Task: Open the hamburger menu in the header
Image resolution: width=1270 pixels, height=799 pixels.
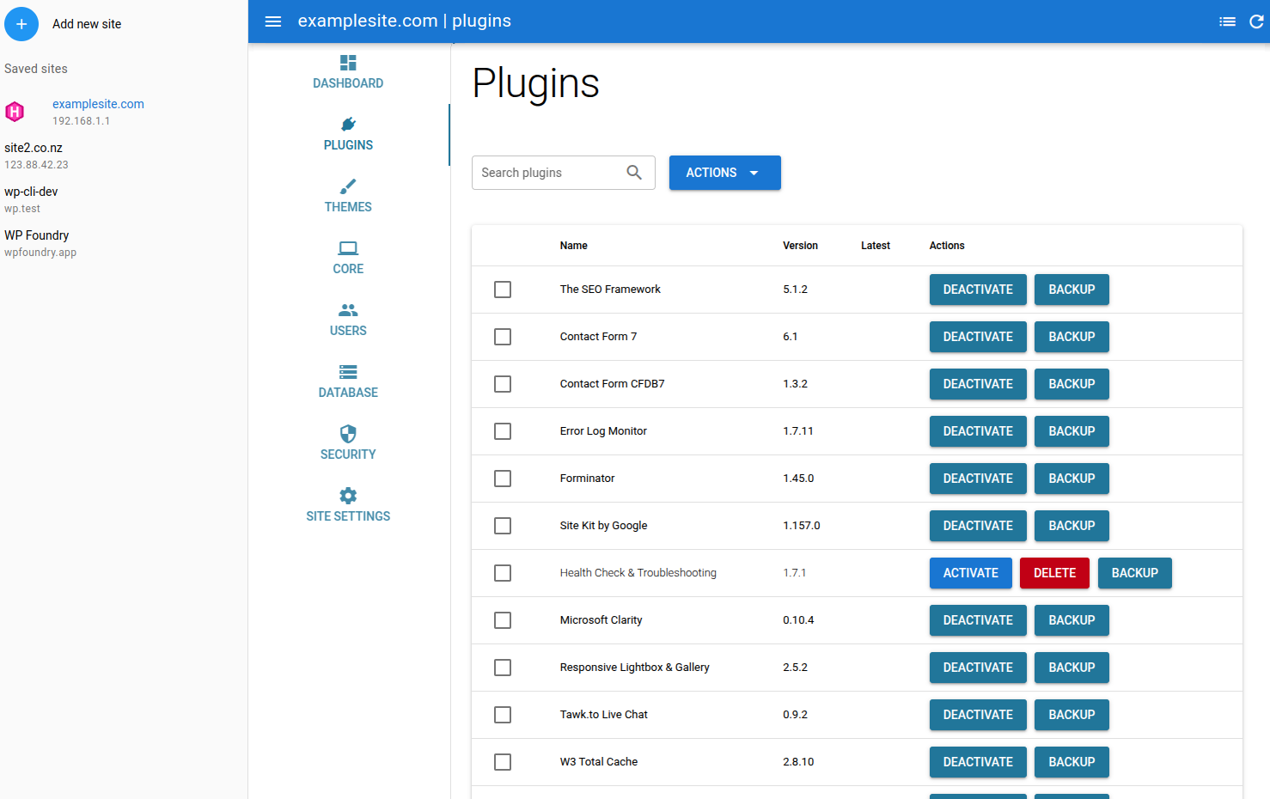Action: [273, 21]
